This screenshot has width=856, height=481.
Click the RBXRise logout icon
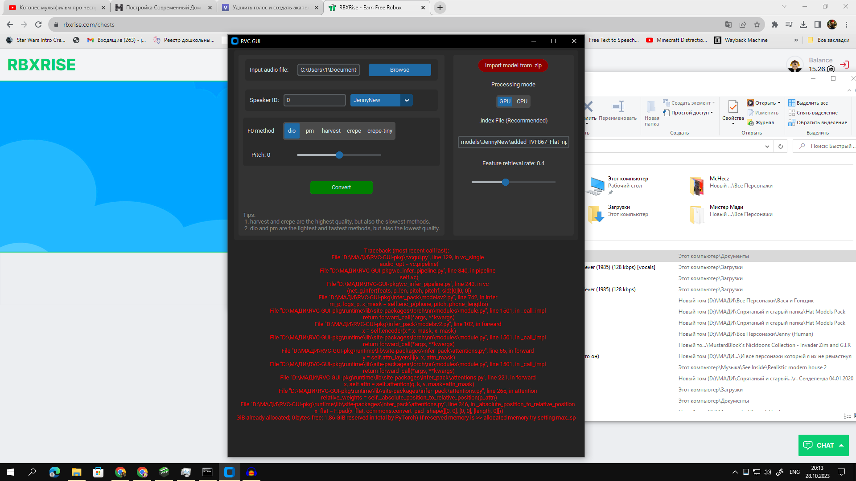[844, 65]
